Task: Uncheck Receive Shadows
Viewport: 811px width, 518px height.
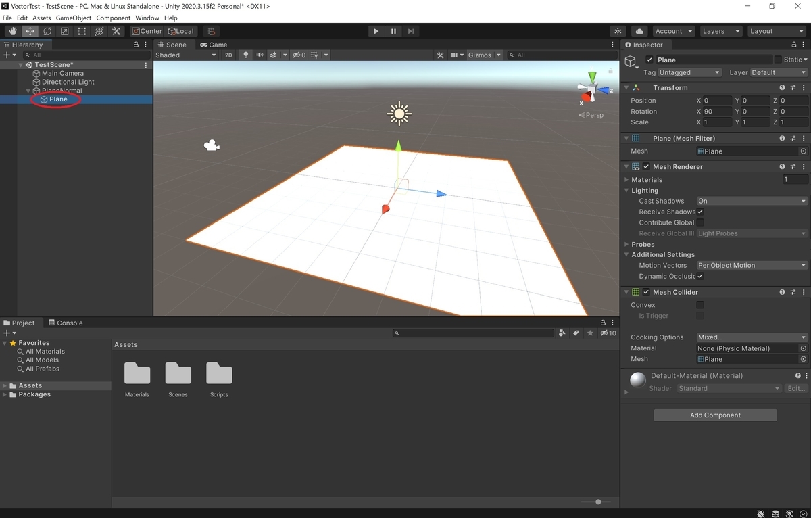Action: pos(700,212)
